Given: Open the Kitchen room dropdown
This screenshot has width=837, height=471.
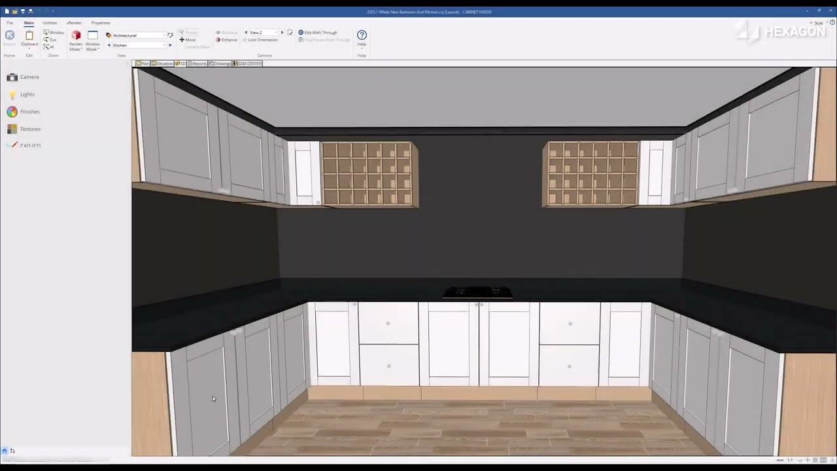Looking at the screenshot, I should [139, 45].
